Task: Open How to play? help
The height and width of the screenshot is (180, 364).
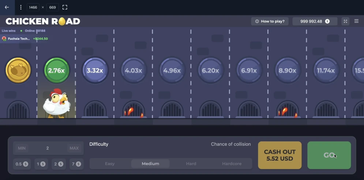Action: [270, 21]
